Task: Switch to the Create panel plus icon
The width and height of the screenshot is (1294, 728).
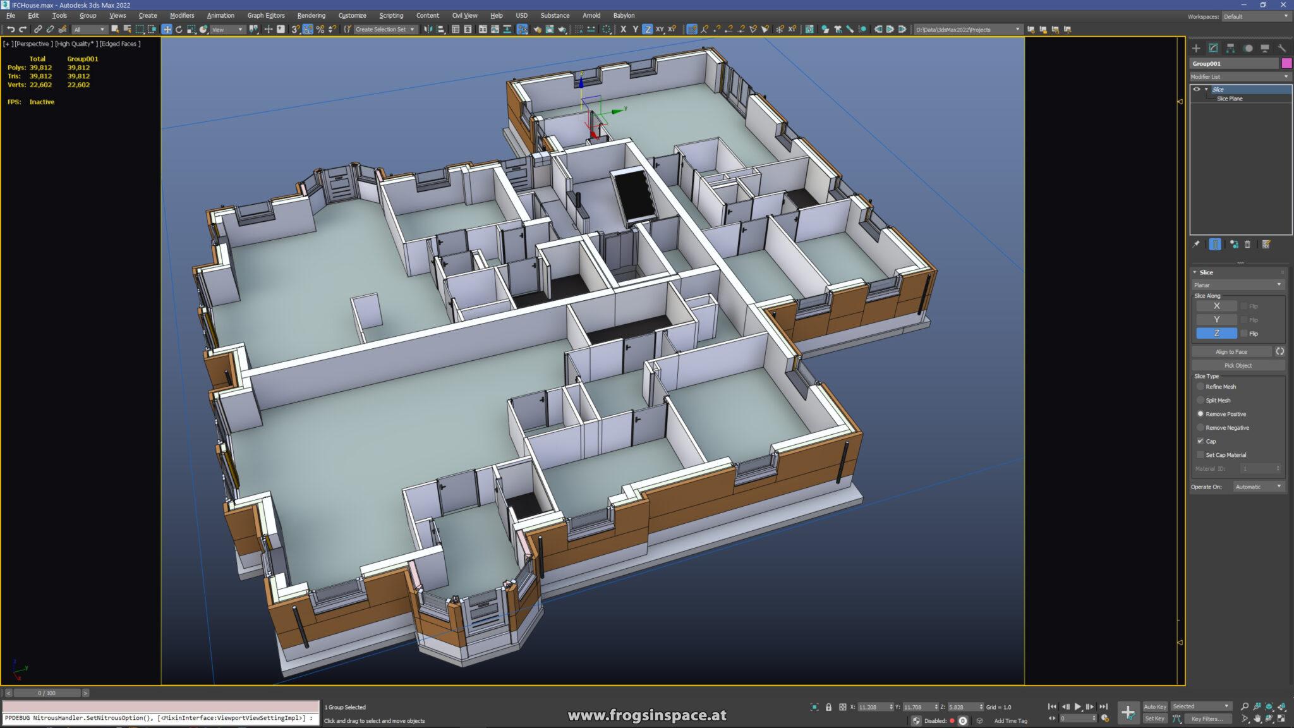Action: coord(1196,48)
